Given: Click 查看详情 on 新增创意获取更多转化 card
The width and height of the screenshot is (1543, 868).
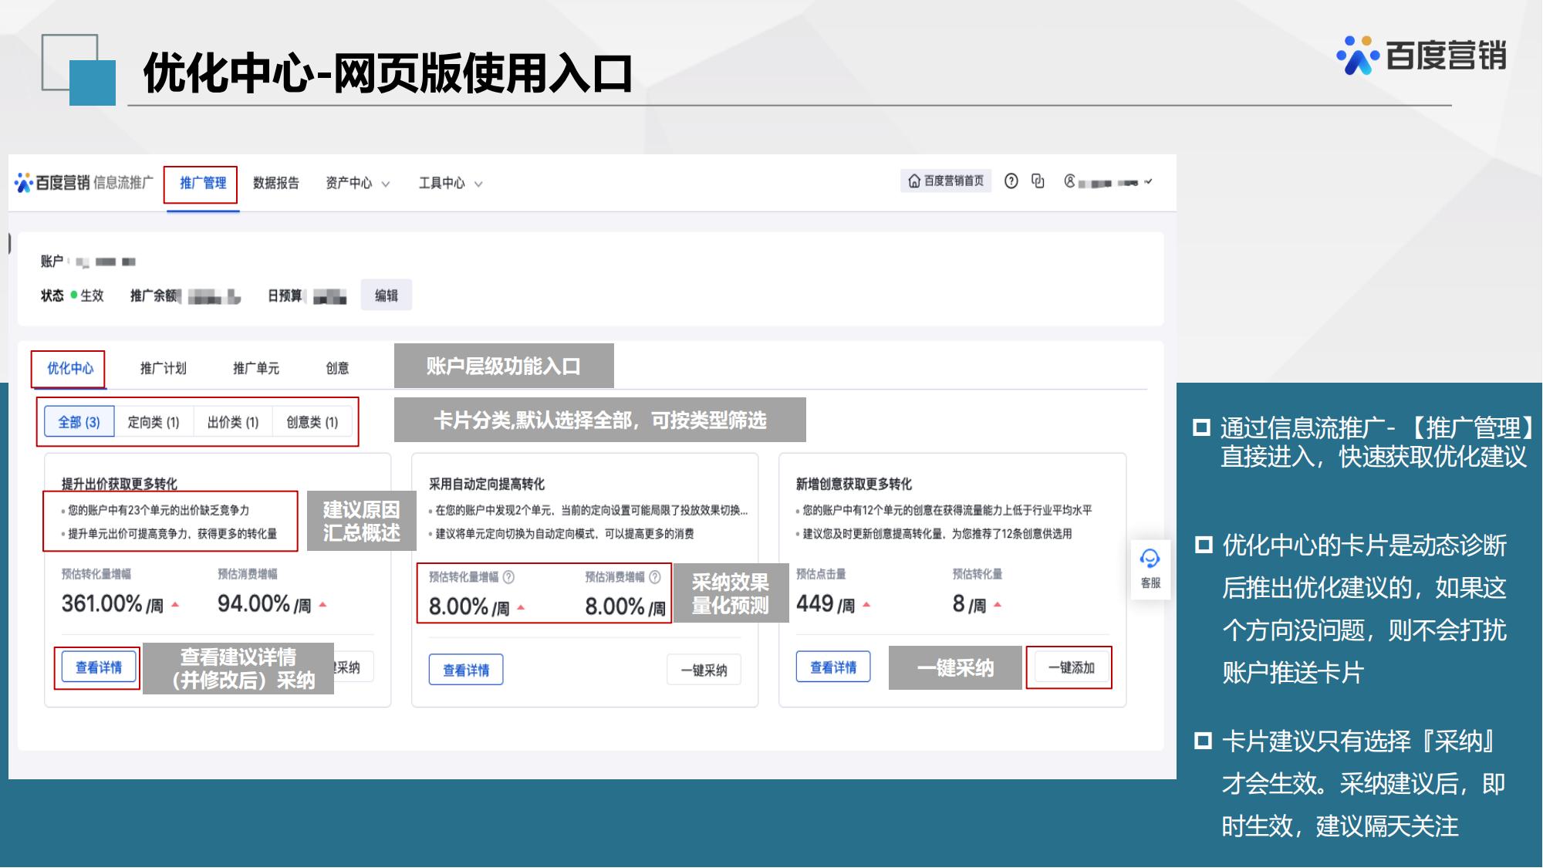Looking at the screenshot, I should tap(833, 667).
